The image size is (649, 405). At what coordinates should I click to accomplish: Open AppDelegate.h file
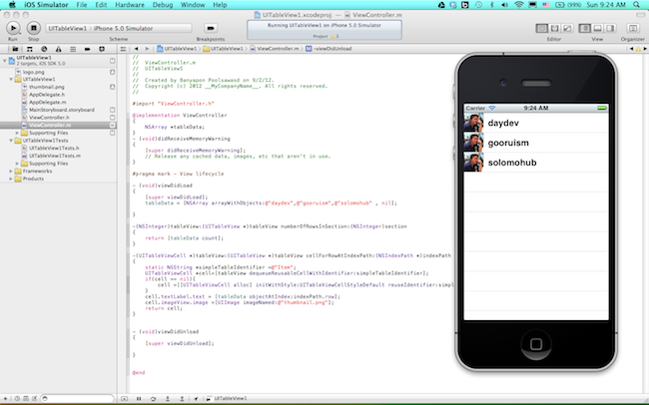(x=46, y=95)
